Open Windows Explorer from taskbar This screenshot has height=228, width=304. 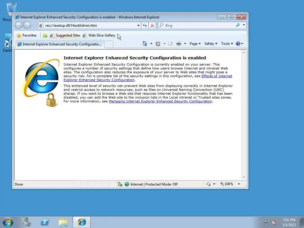(63, 222)
